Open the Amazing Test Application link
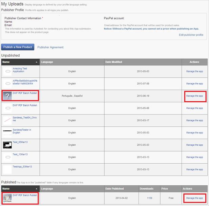This screenshot has width=209, height=206. [x=20, y=70]
